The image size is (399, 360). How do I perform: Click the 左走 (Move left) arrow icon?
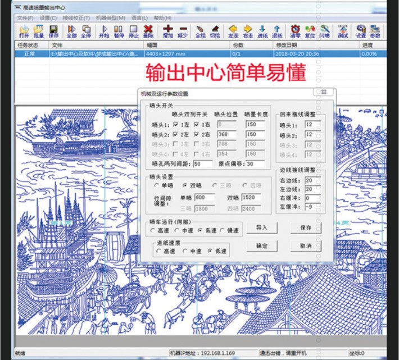pos(233,31)
